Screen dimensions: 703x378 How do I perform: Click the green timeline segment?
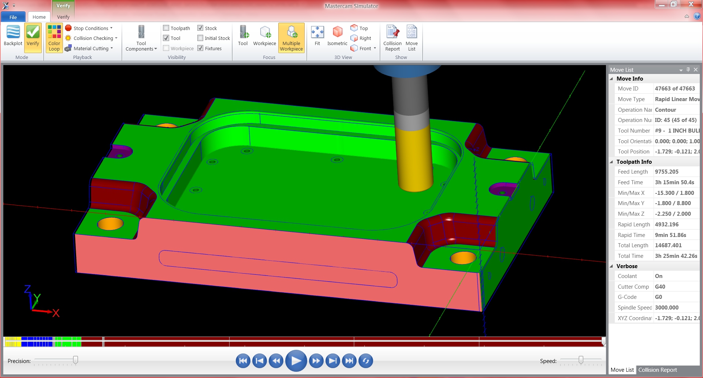(x=68, y=342)
